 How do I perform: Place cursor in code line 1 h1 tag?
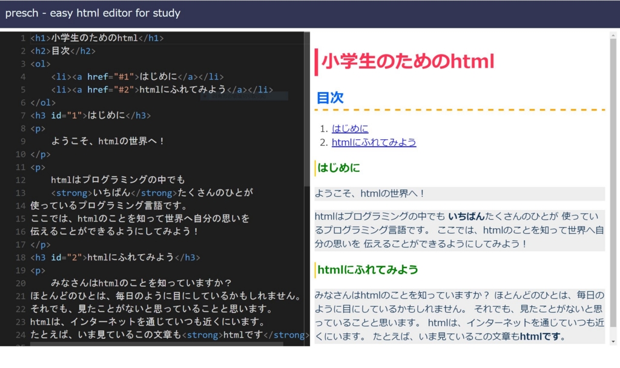(x=97, y=38)
